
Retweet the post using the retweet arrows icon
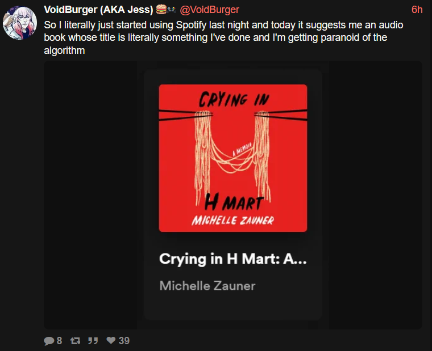[75, 341]
